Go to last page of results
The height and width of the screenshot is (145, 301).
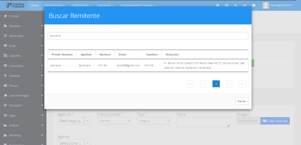[242, 84]
